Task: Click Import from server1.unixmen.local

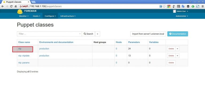Action: click(148, 34)
